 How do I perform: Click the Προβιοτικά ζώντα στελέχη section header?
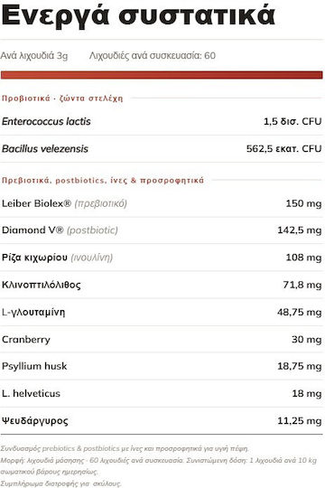62,99
